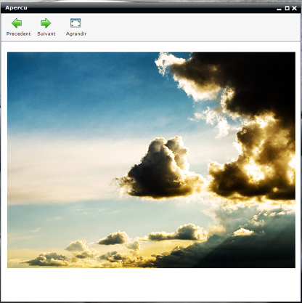Screen dimensions: 302x303
Task: Maximize the Apercu window
Action: (287, 8)
